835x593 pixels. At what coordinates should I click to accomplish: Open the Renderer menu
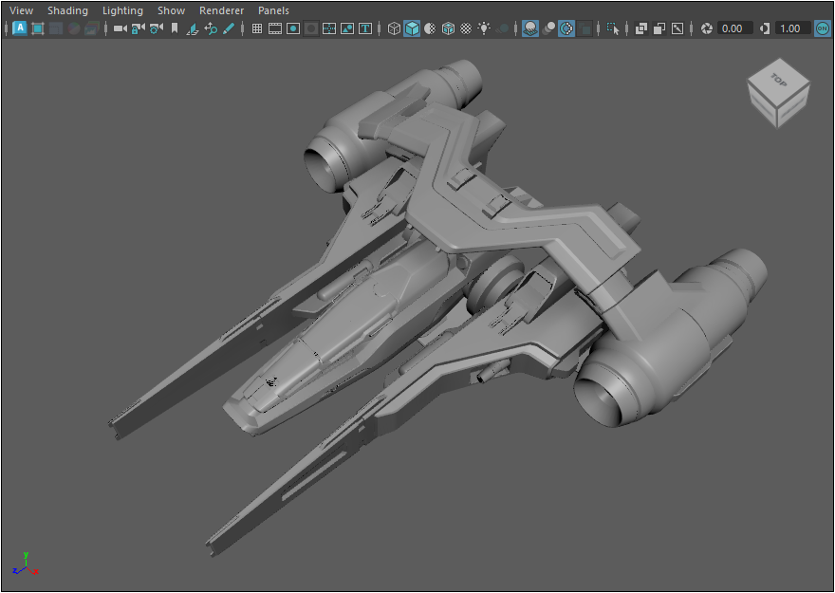coord(221,10)
